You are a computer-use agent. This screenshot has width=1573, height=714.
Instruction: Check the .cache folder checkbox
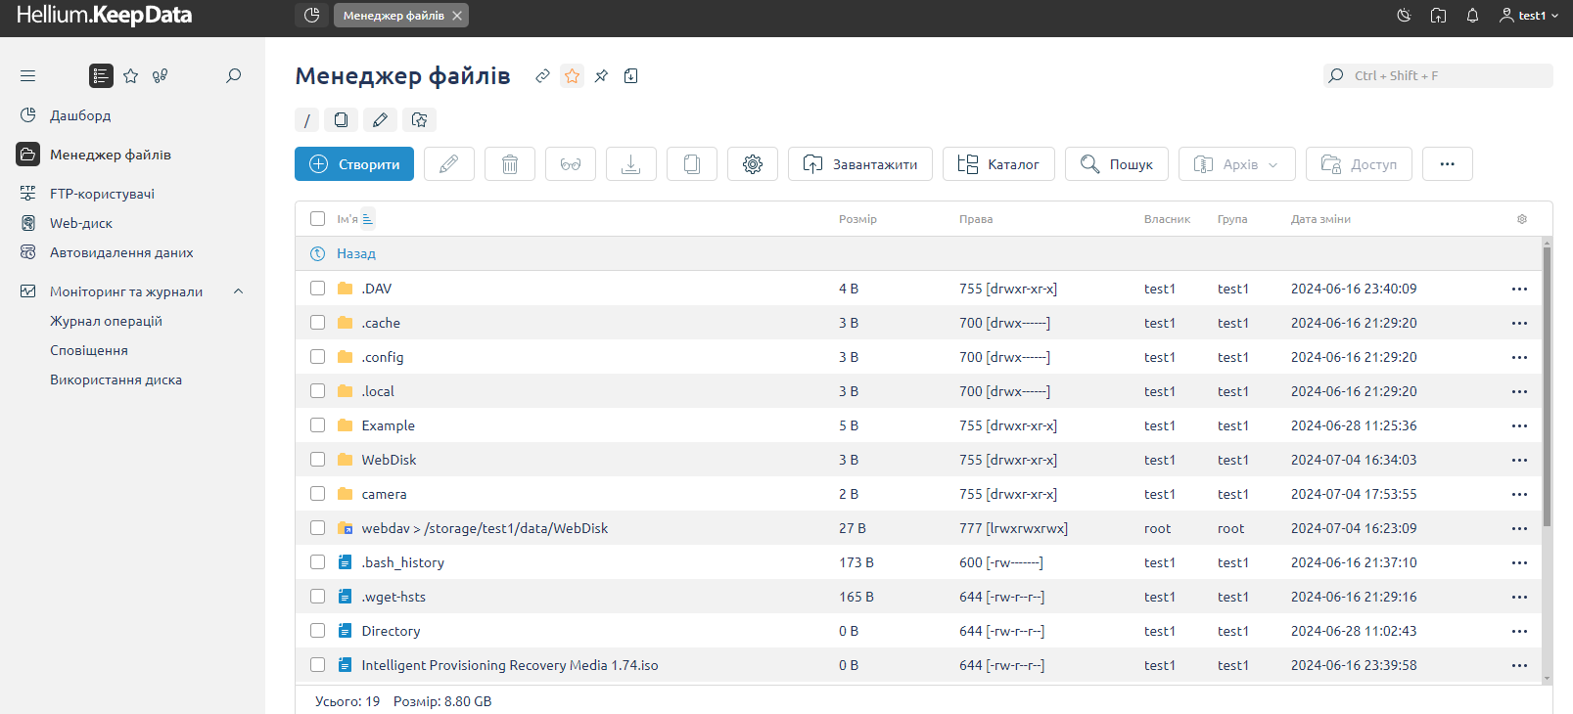tap(317, 322)
